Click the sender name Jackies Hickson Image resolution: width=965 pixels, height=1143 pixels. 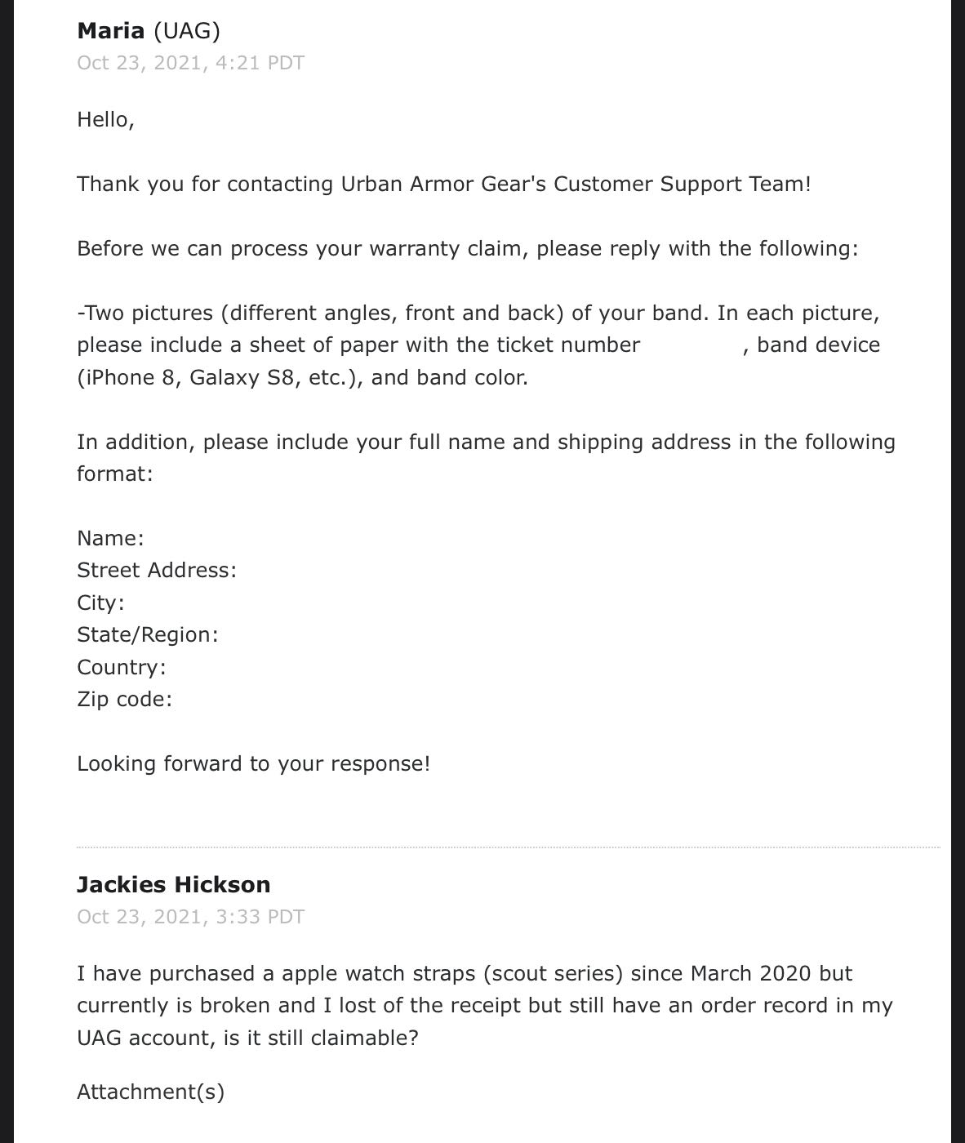point(174,885)
